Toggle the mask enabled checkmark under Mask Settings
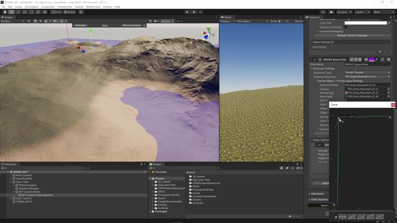This screenshot has width=397, height=223. coord(319,145)
